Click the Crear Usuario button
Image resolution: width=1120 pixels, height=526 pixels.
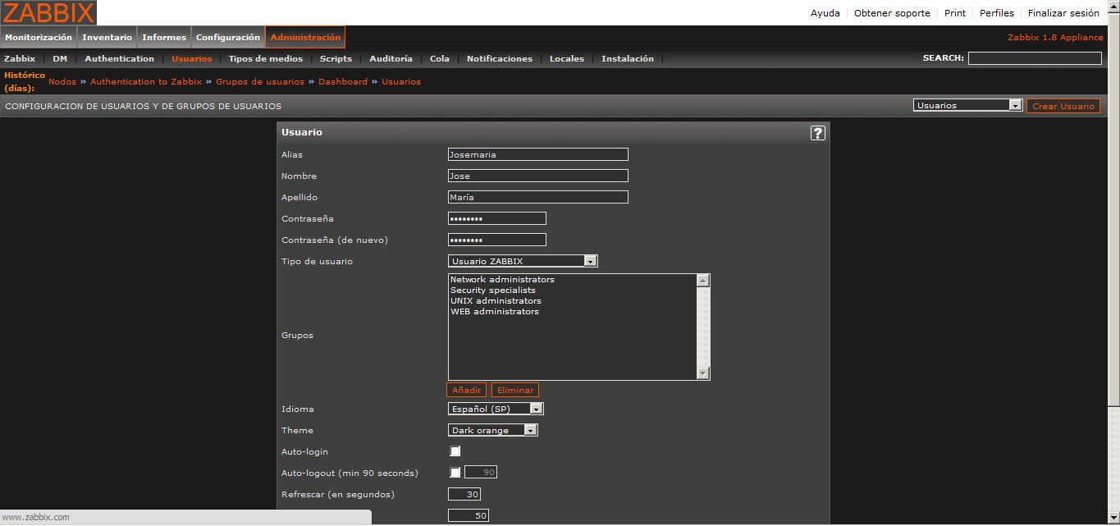click(1063, 107)
